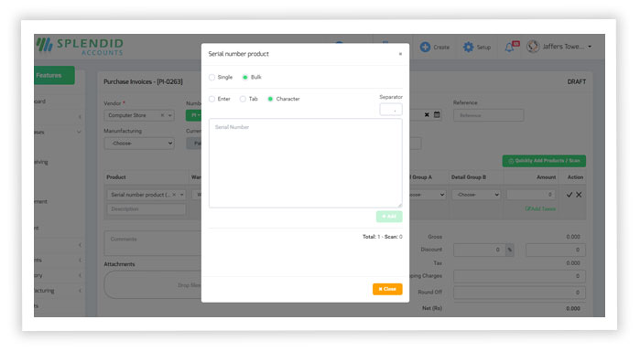Click the Purchase Invoices - [PI-0263] title

click(143, 82)
